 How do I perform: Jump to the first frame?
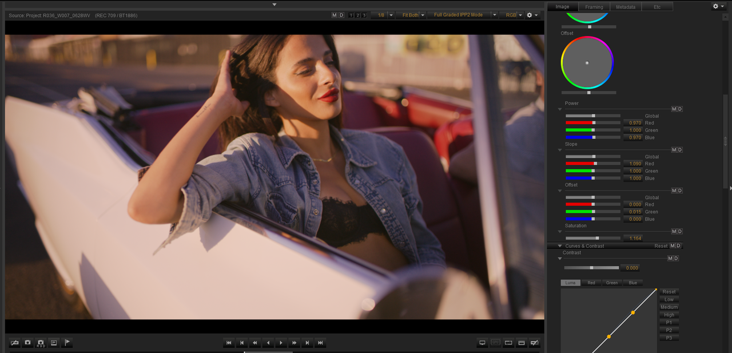tap(229, 343)
